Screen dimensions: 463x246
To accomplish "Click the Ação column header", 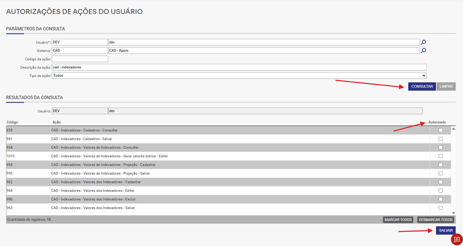I will 56,122.
